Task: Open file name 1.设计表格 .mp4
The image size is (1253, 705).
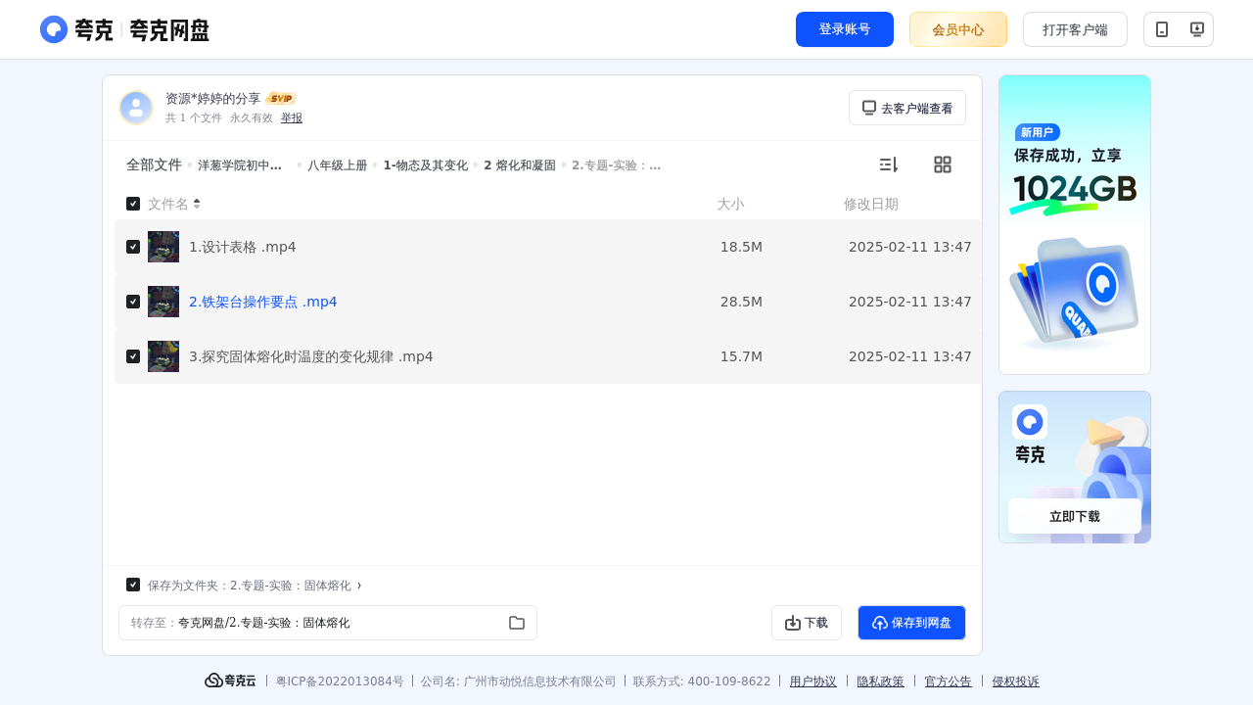Action: 243,247
